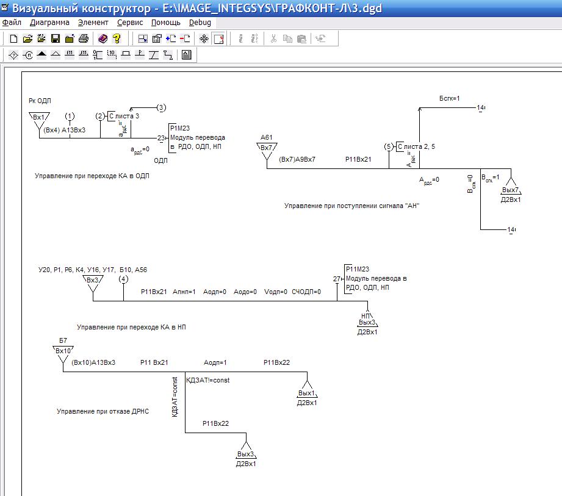Print the diagram using printer icon
This screenshot has width=562, height=496.
[x=84, y=38]
